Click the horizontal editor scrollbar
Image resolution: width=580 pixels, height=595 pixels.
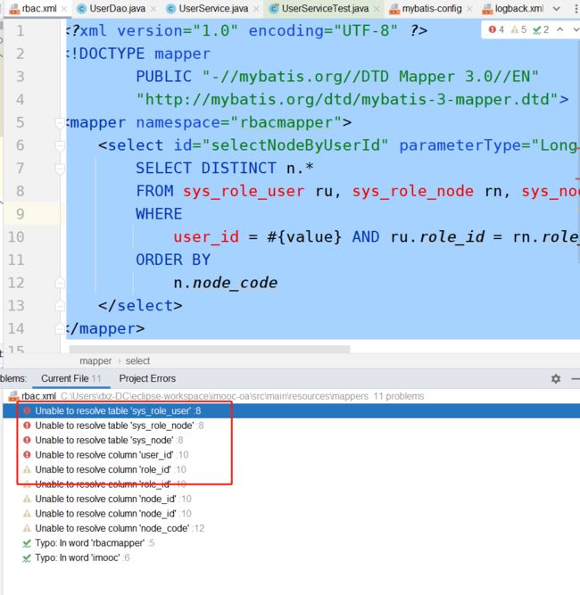(x=210, y=349)
